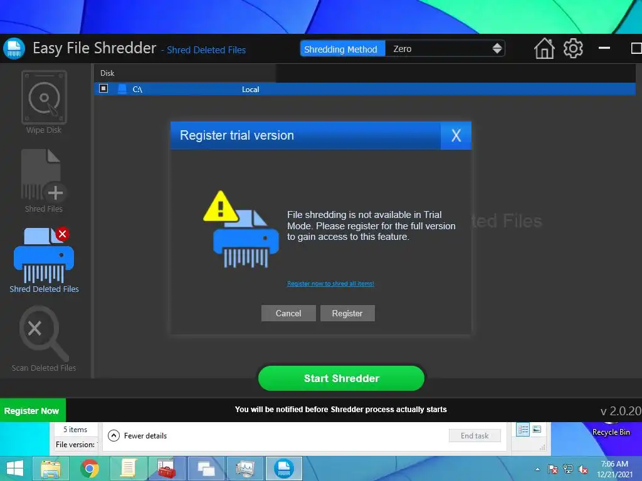Open the notepad document taskbar icon

(x=128, y=468)
